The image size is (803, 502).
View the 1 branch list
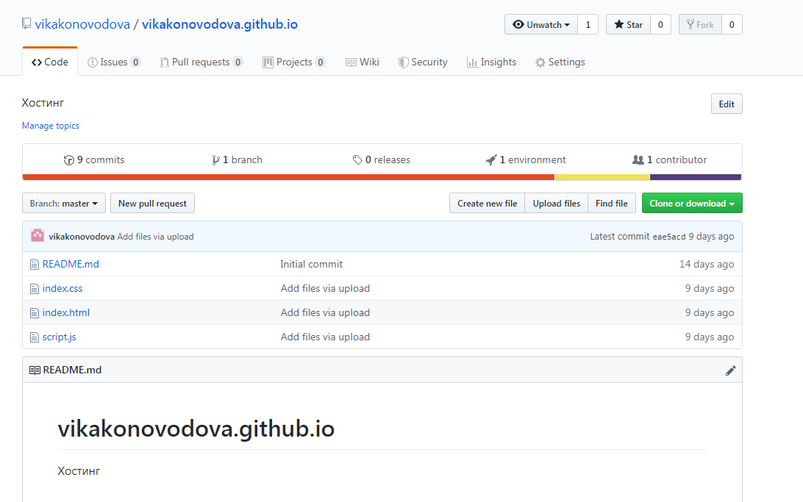[237, 159]
